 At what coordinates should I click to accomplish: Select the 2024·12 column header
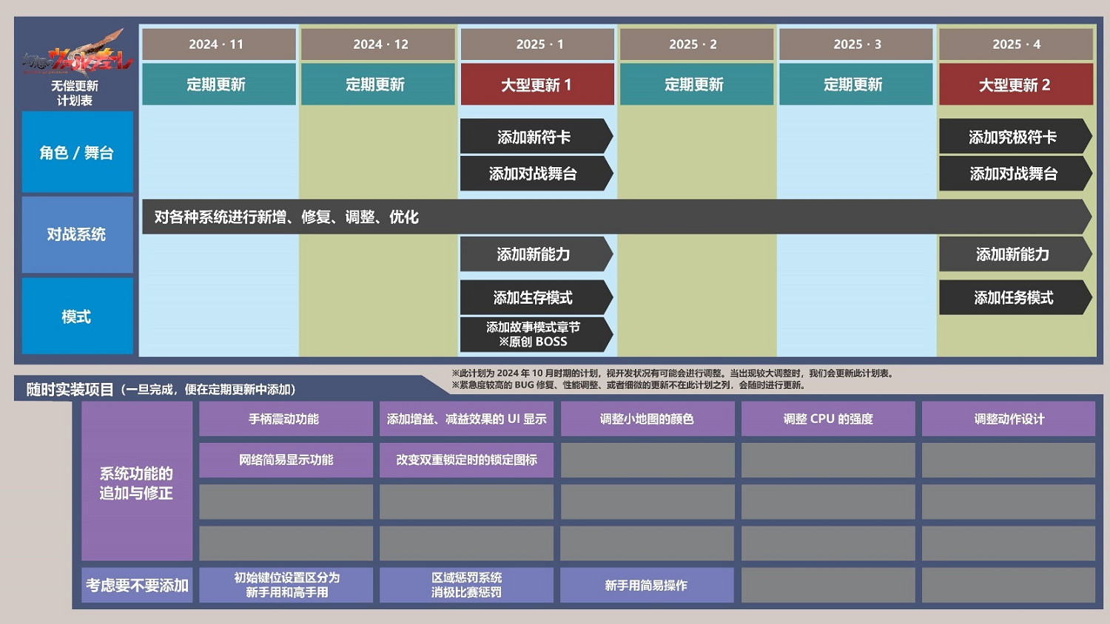[377, 44]
